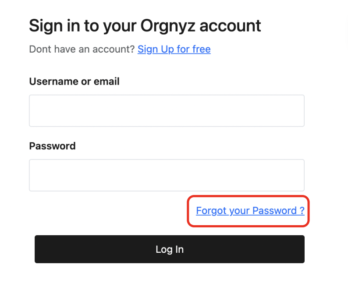Click inside the Password input field
The height and width of the screenshot is (283, 348).
(x=167, y=175)
